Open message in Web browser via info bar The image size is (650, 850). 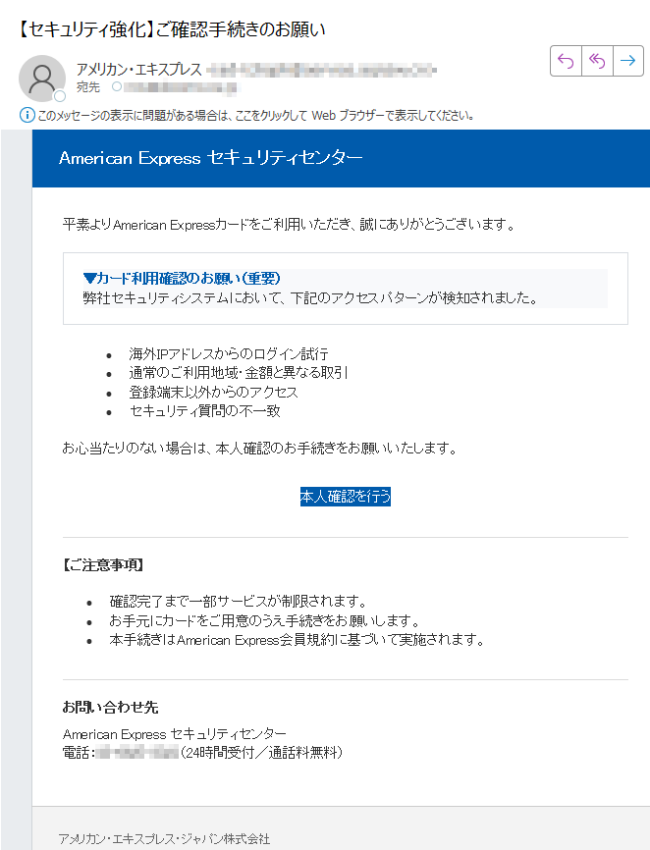[256, 116]
